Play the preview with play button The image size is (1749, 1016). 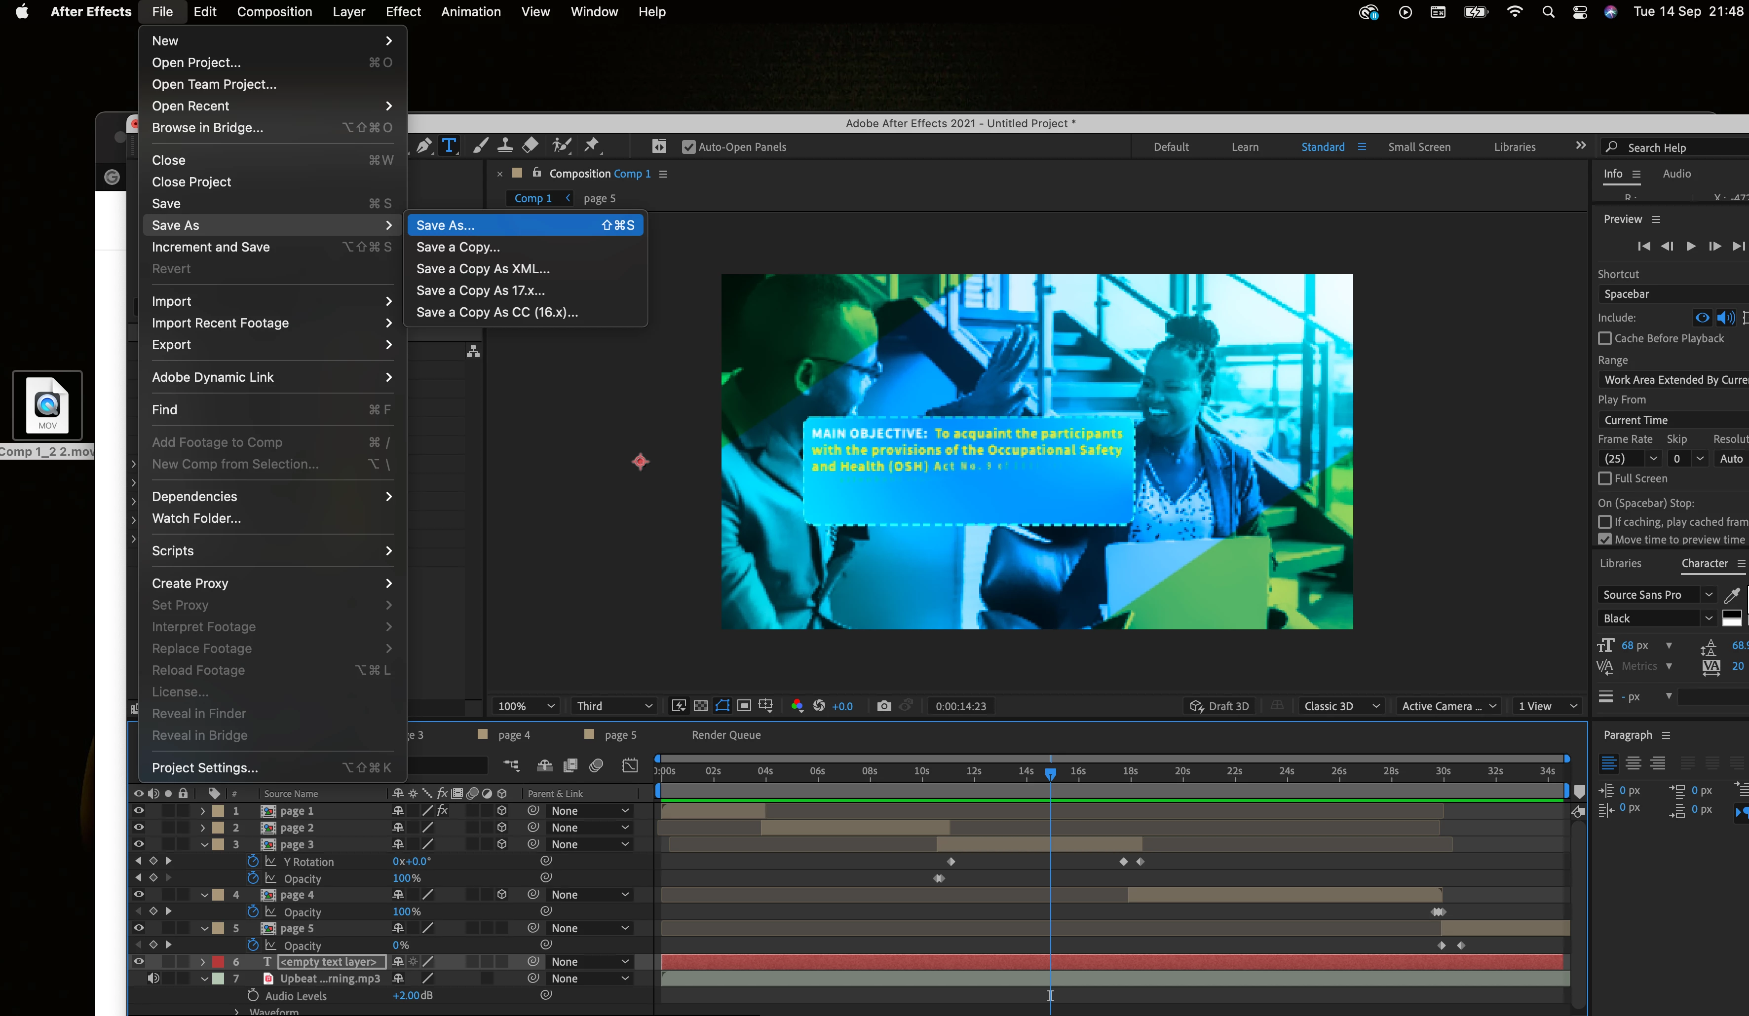(1690, 246)
